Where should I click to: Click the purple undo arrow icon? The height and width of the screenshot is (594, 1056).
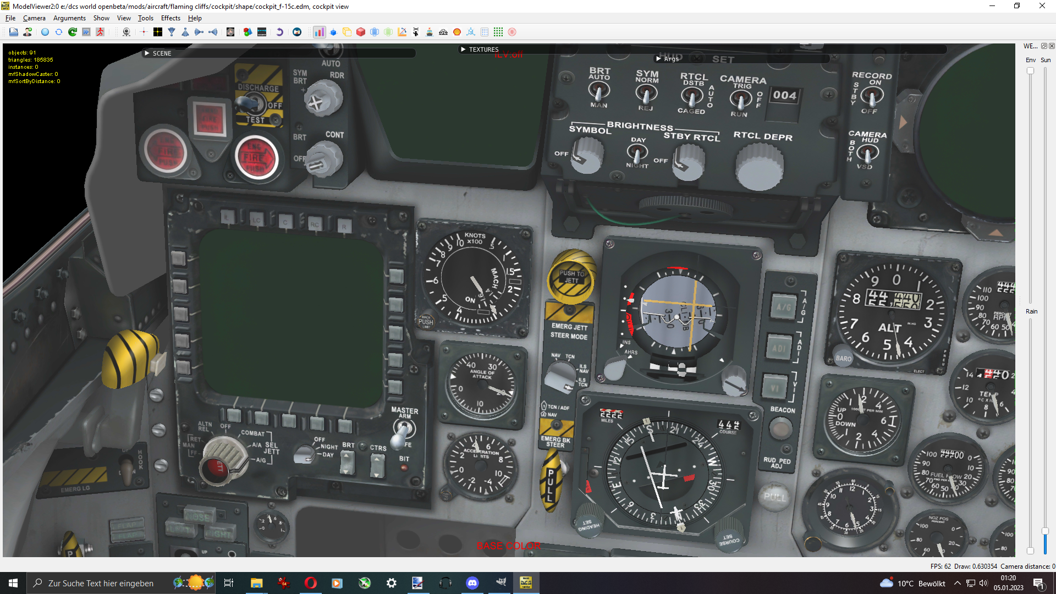(279, 32)
